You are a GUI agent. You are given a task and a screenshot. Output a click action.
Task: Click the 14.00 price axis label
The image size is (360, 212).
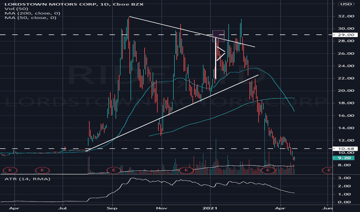pos(346,128)
